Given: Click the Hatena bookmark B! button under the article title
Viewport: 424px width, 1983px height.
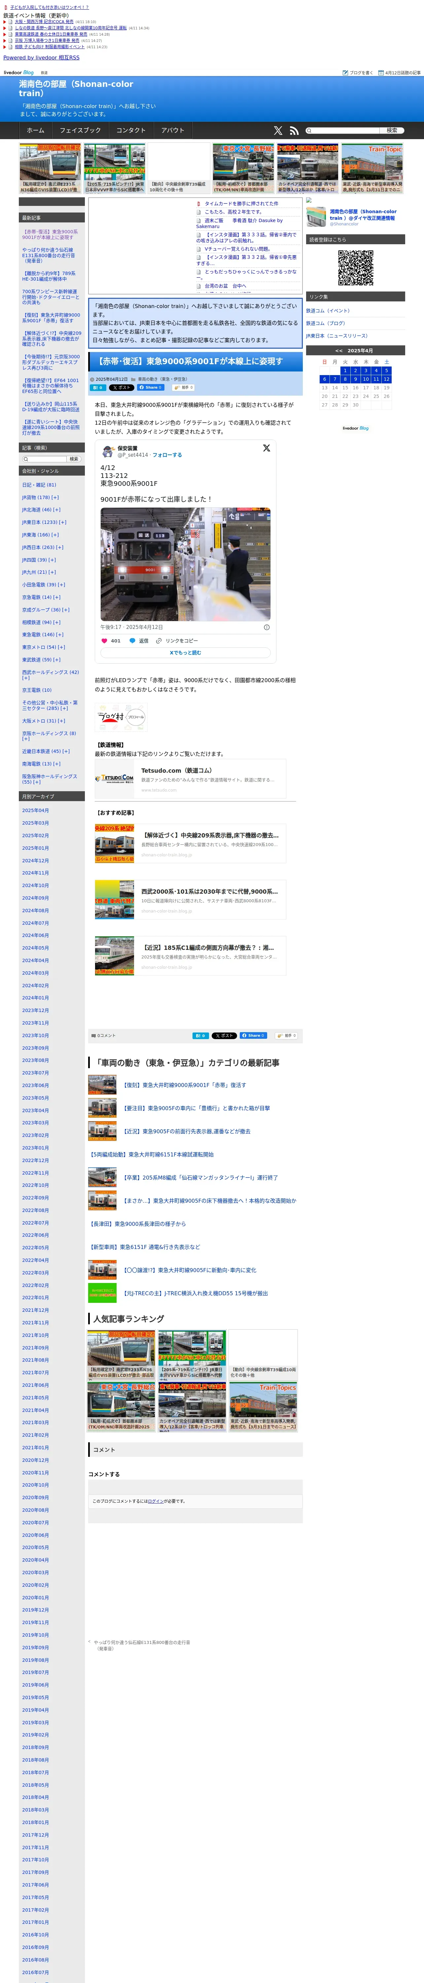Looking at the screenshot, I should (x=98, y=388).
